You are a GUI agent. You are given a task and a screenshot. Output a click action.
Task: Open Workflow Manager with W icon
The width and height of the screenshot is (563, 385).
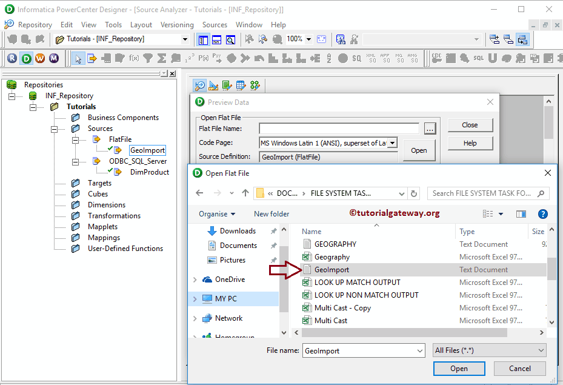(40, 58)
